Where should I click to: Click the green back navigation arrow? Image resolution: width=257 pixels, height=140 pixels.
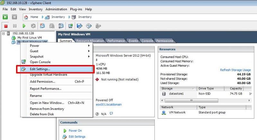point(5,17)
